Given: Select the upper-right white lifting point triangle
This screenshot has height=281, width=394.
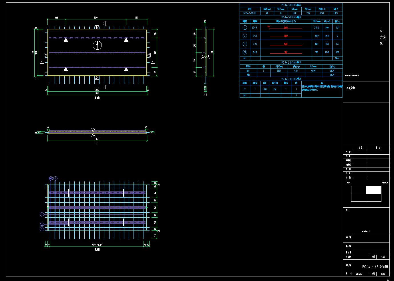Looking at the screenshot, I should coord(126,40).
